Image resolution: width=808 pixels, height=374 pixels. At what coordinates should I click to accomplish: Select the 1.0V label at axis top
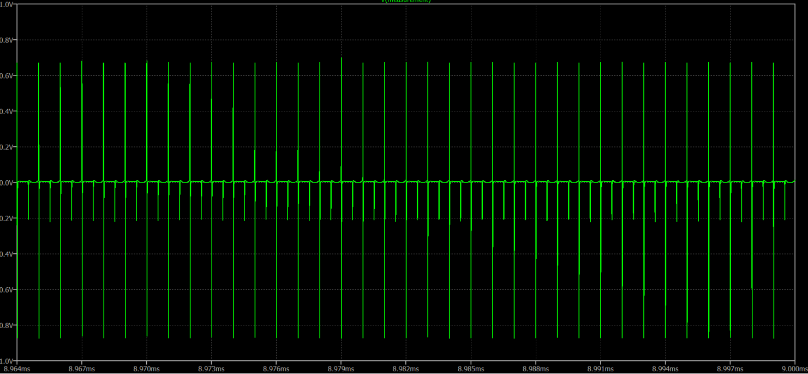7,4
